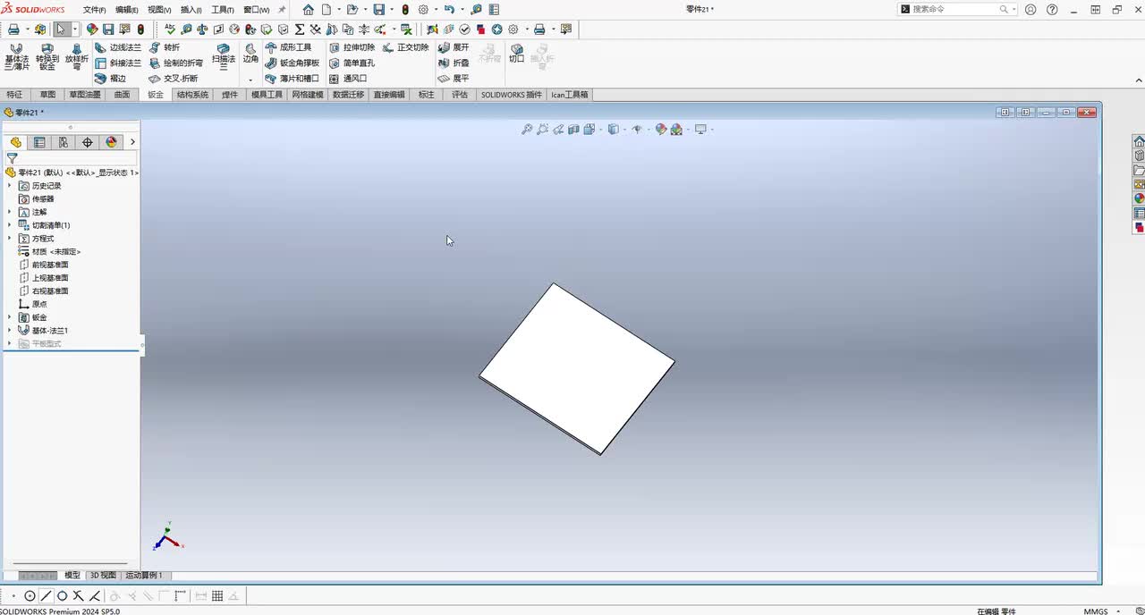Click the 折叠 fold tool

[454, 63]
